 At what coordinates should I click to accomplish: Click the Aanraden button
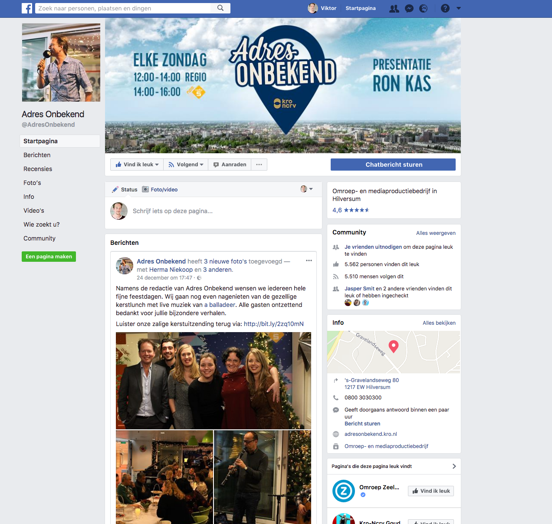click(x=230, y=165)
